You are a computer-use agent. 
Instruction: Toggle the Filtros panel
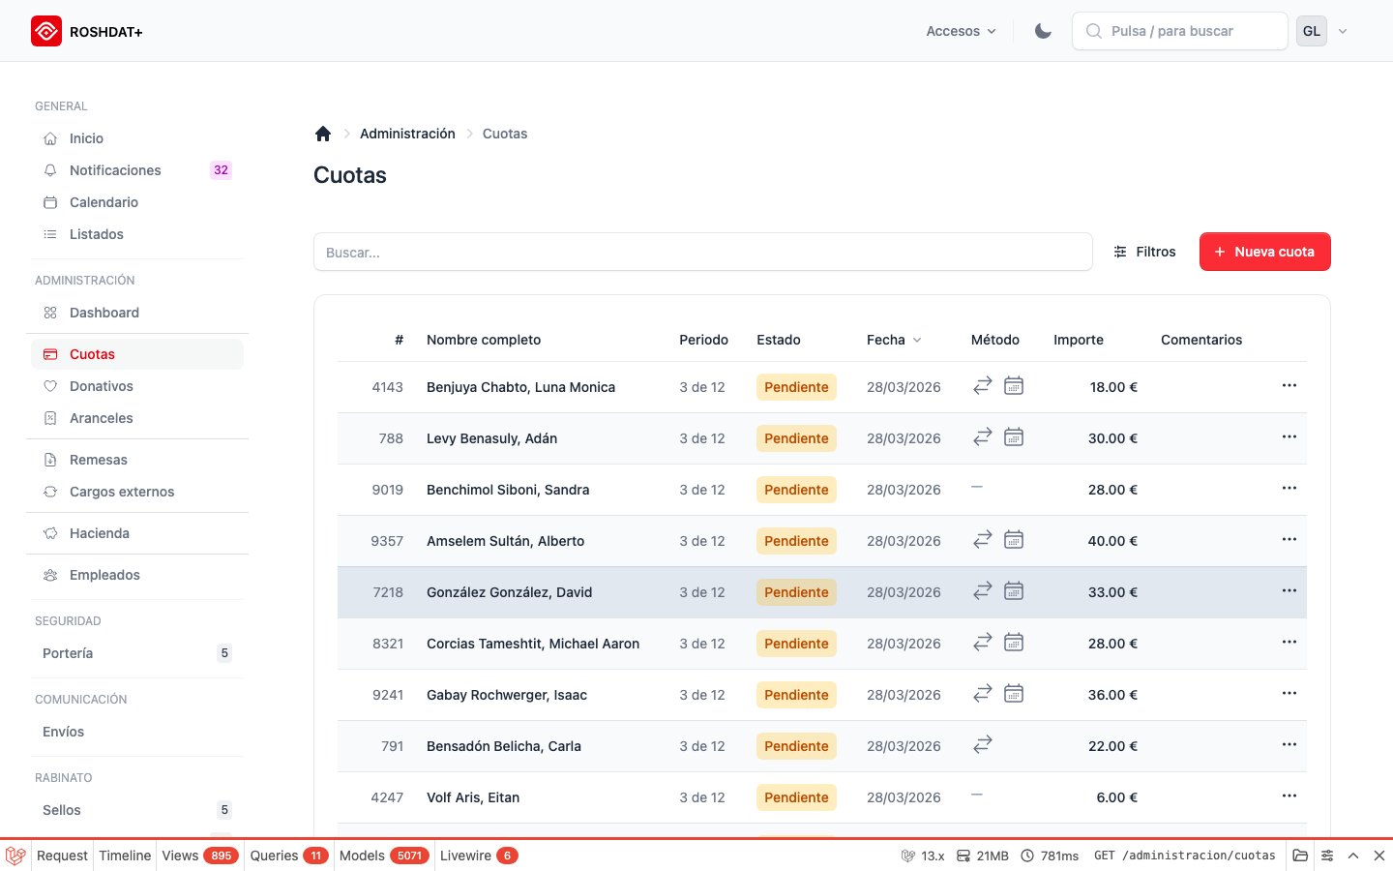1145,252
